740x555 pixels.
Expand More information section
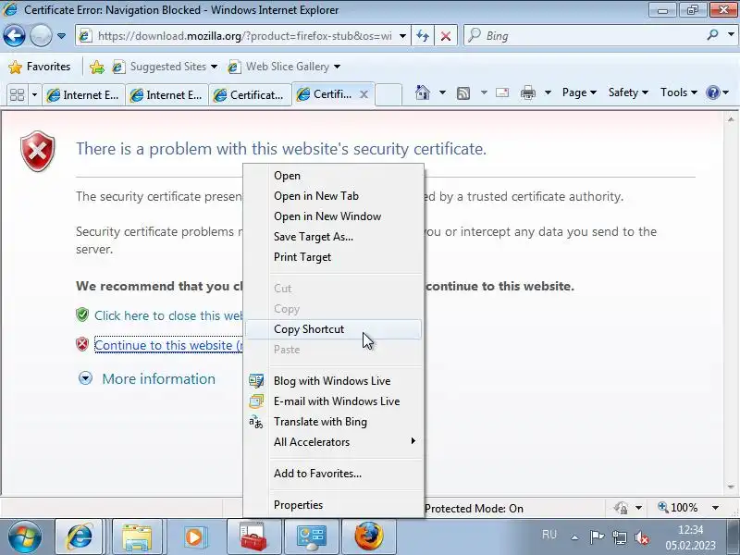pyautogui.click(x=146, y=378)
